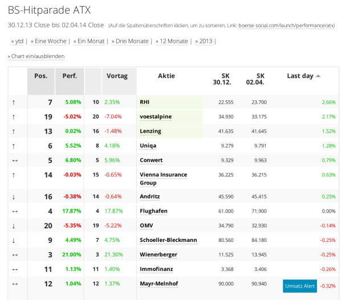The height and width of the screenshot is (300, 342).
Task: Click the up arrow icon in RHI row
Action: [15, 102]
